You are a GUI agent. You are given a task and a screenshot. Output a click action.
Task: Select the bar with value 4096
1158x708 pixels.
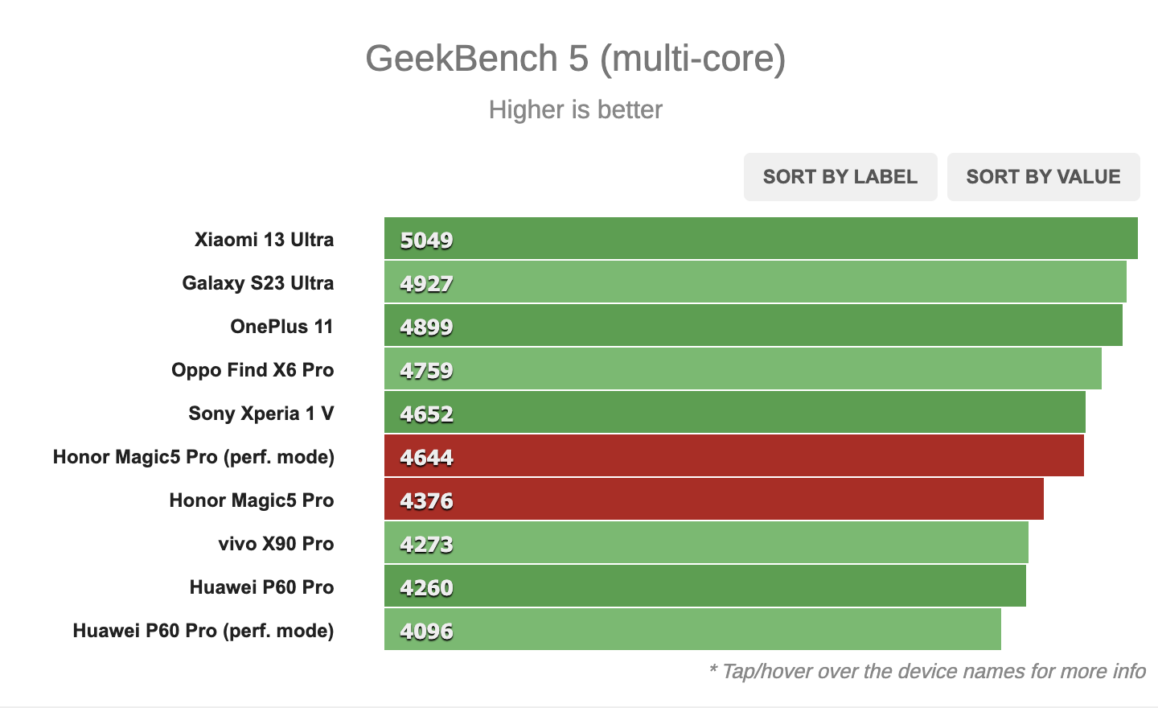click(x=692, y=630)
